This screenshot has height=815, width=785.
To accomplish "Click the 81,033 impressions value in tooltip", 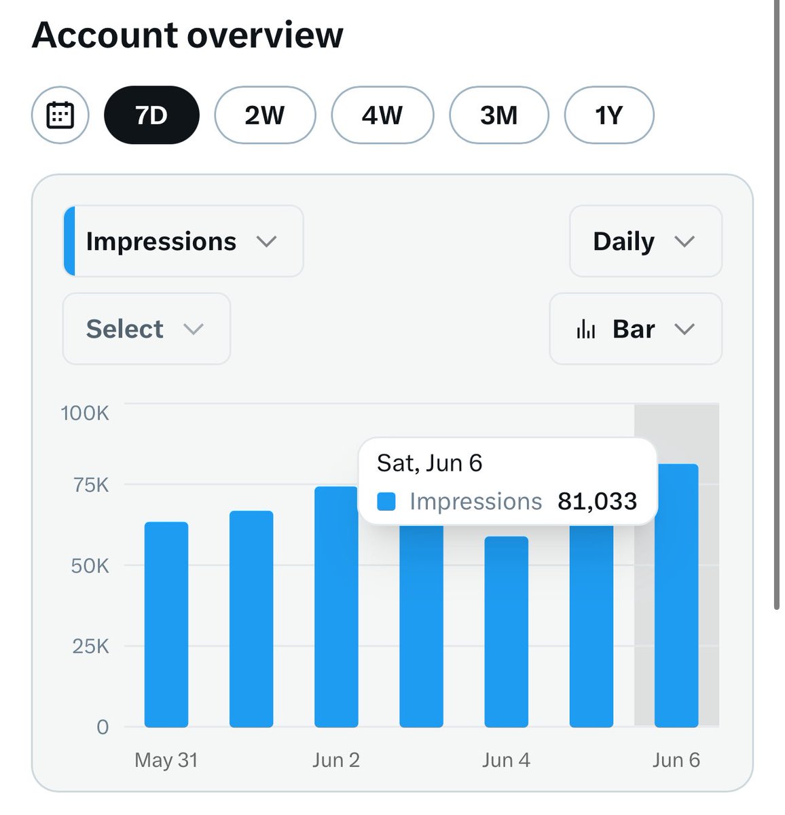I will (598, 501).
